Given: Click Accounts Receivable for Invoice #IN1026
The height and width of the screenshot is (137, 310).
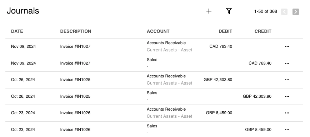Looking at the screenshot, I should point(166,110).
